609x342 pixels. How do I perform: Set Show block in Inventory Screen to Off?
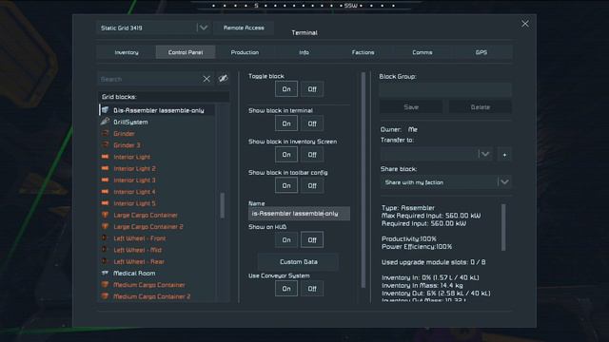[312, 155]
